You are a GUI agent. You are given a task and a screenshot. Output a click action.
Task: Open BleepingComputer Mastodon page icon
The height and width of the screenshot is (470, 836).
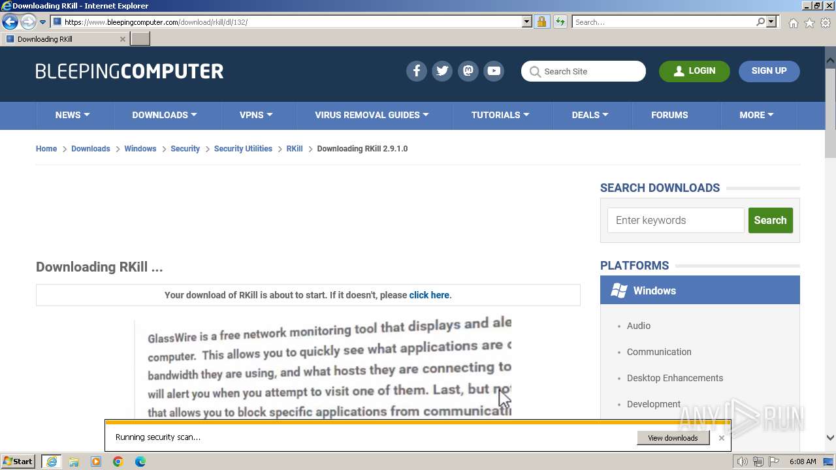468,70
